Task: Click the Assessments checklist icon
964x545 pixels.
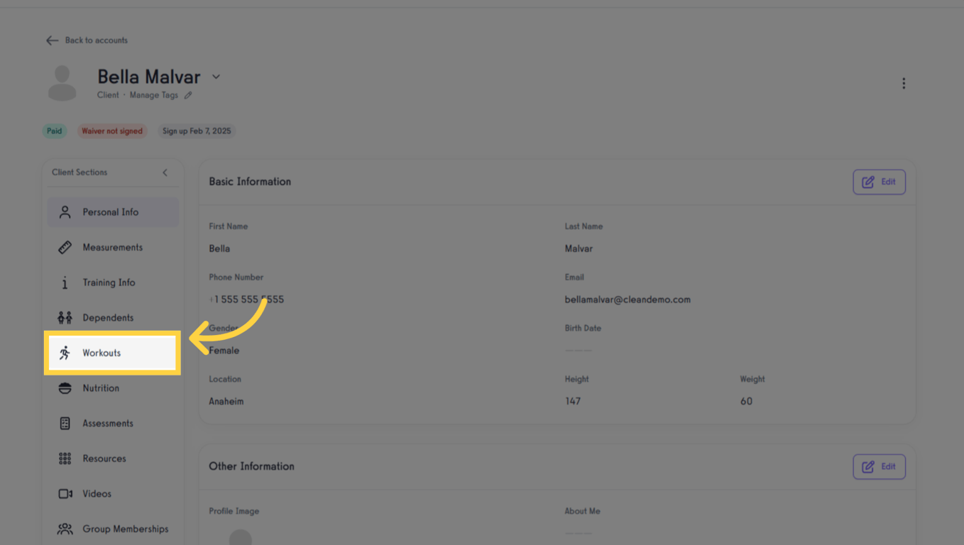Action: point(65,423)
